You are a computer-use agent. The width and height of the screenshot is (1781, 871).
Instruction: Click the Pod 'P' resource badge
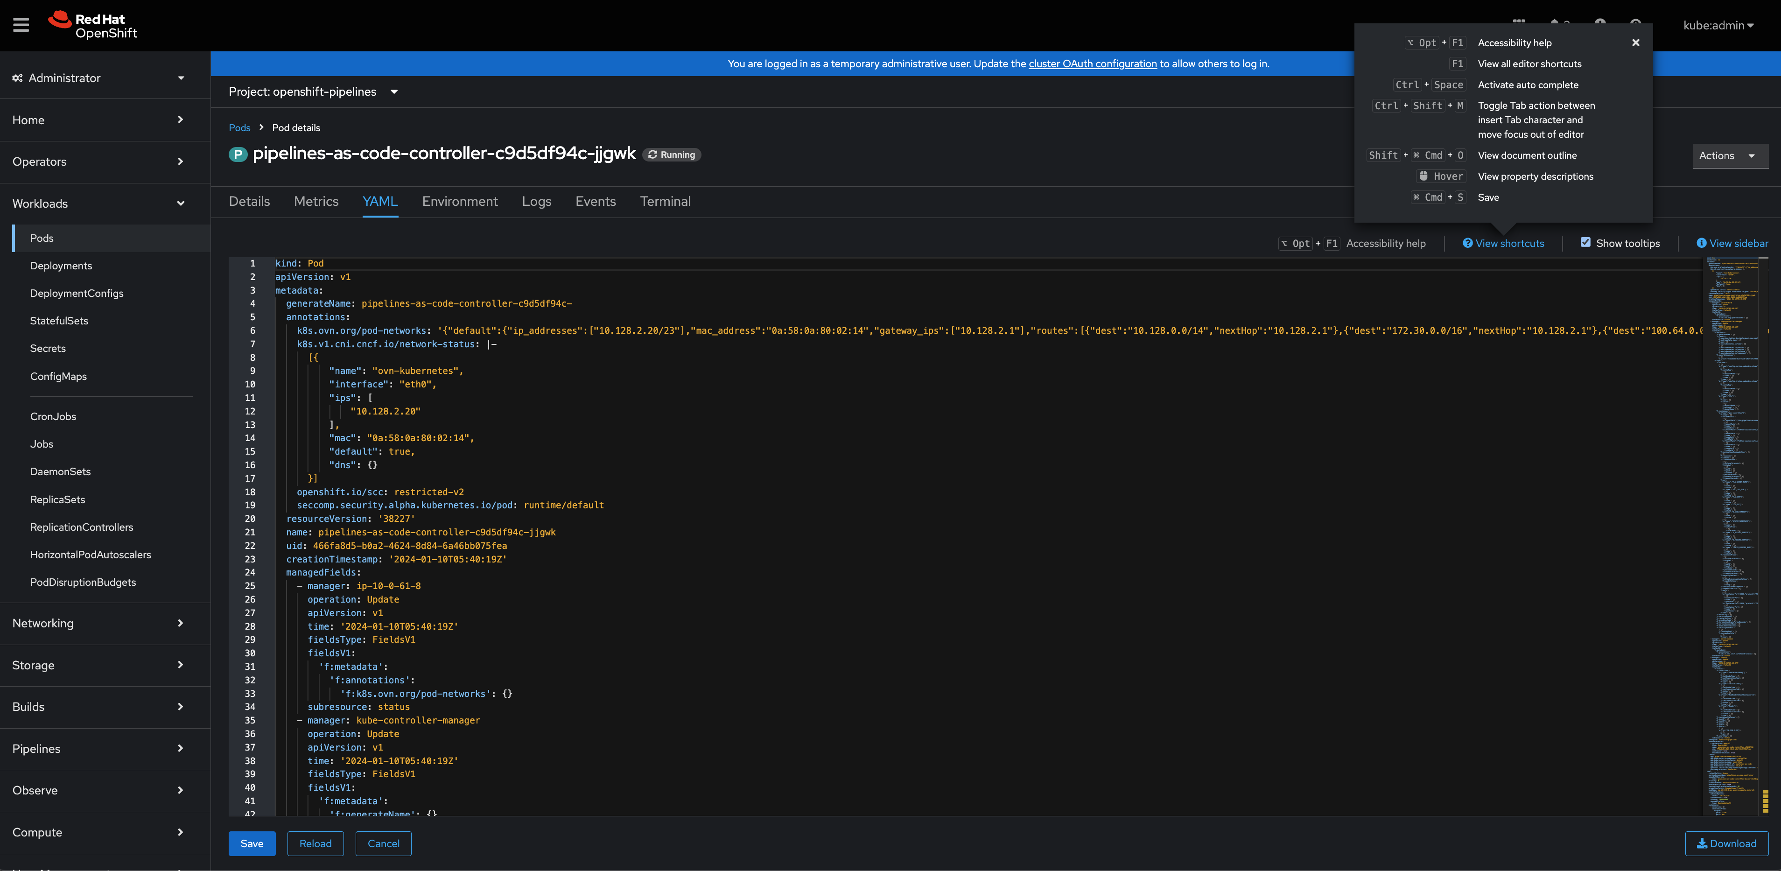tap(238, 154)
